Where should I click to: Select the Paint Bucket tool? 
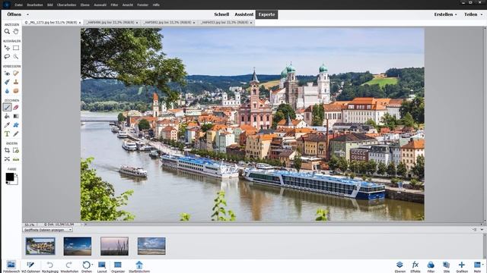[7, 116]
